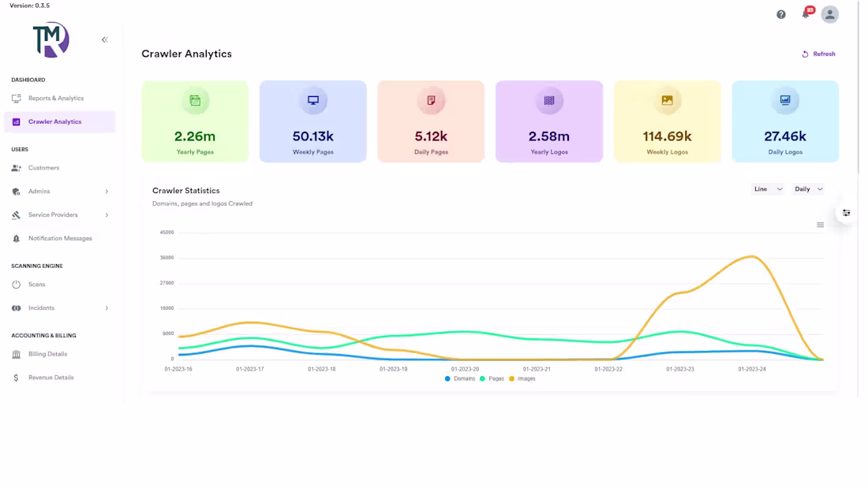Click the Notification Messages bell icon
The width and height of the screenshot is (868, 488).
[x=16, y=238]
